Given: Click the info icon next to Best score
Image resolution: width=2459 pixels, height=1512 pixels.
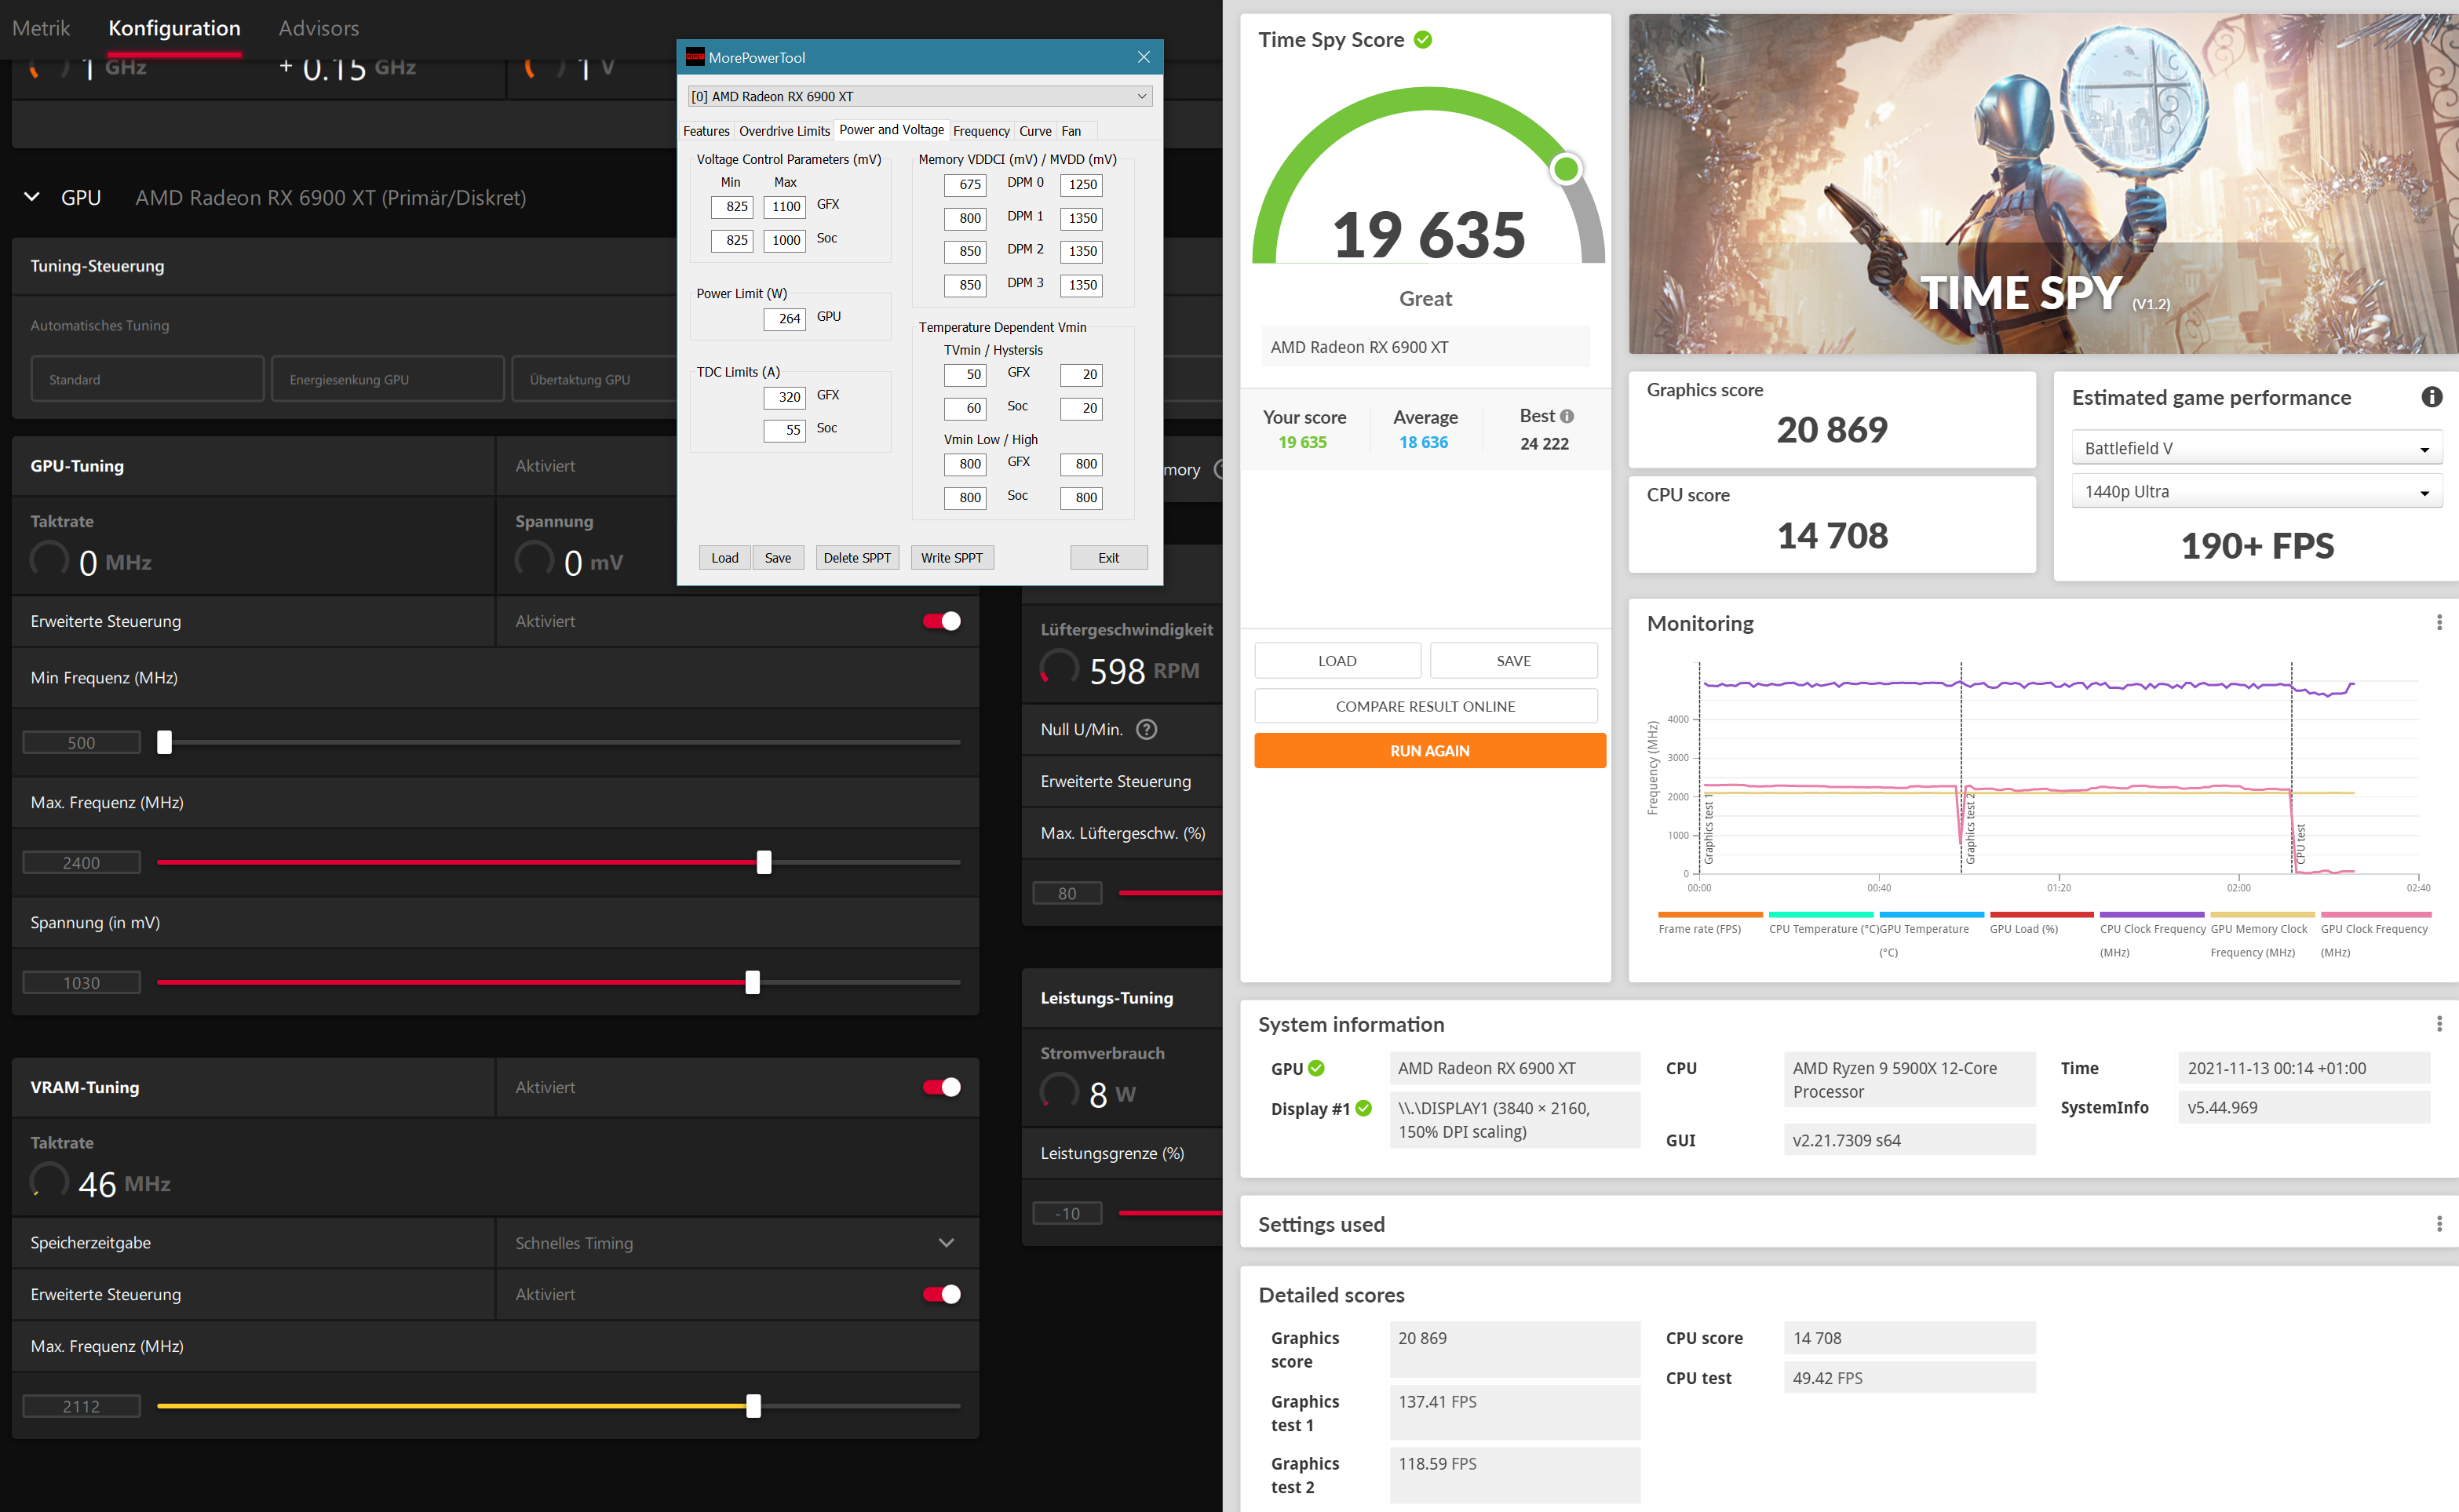Looking at the screenshot, I should click(x=1567, y=416).
